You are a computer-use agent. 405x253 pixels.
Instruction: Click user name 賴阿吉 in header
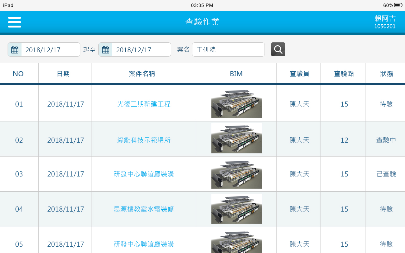[x=385, y=19]
